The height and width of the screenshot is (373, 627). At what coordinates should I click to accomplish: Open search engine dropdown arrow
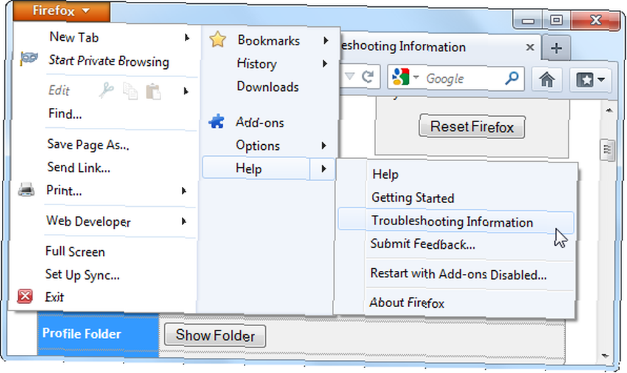(416, 76)
